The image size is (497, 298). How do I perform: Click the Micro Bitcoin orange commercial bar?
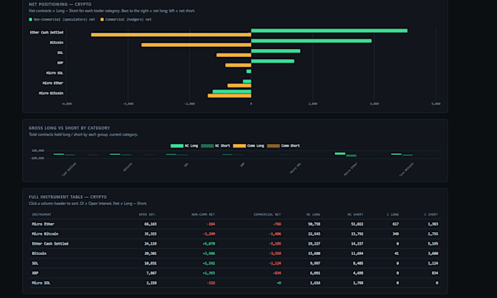[x=229, y=96]
